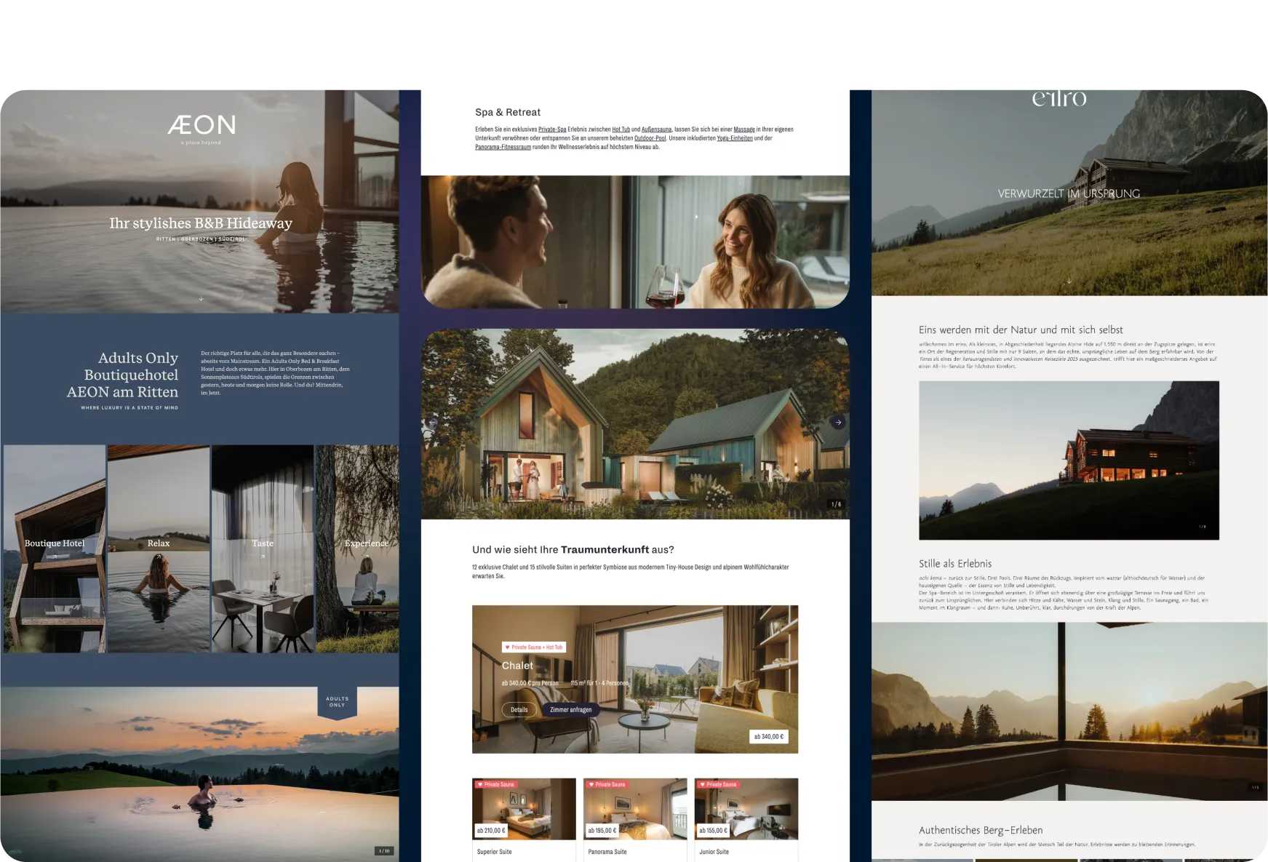Viewport: 1268px width, 862px height.
Task: Click the Private Sauna + Hot Tub tag
Action: [x=534, y=647]
